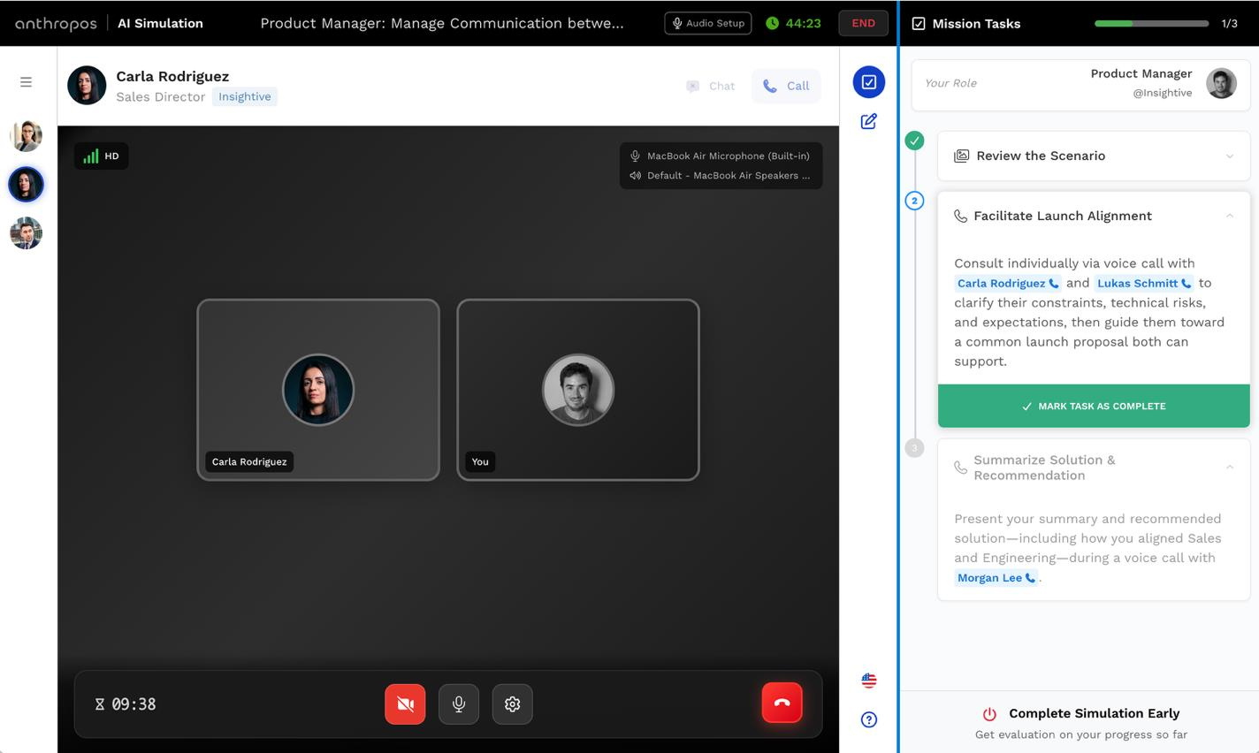Select MacBook Air Microphone device
The image size is (1259, 753).
click(721, 156)
